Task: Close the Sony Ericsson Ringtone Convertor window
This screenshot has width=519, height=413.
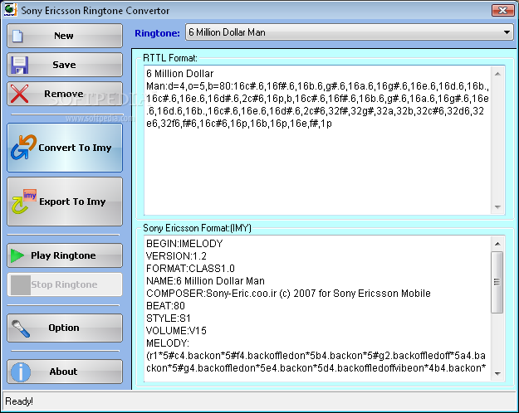Action: click(x=502, y=10)
